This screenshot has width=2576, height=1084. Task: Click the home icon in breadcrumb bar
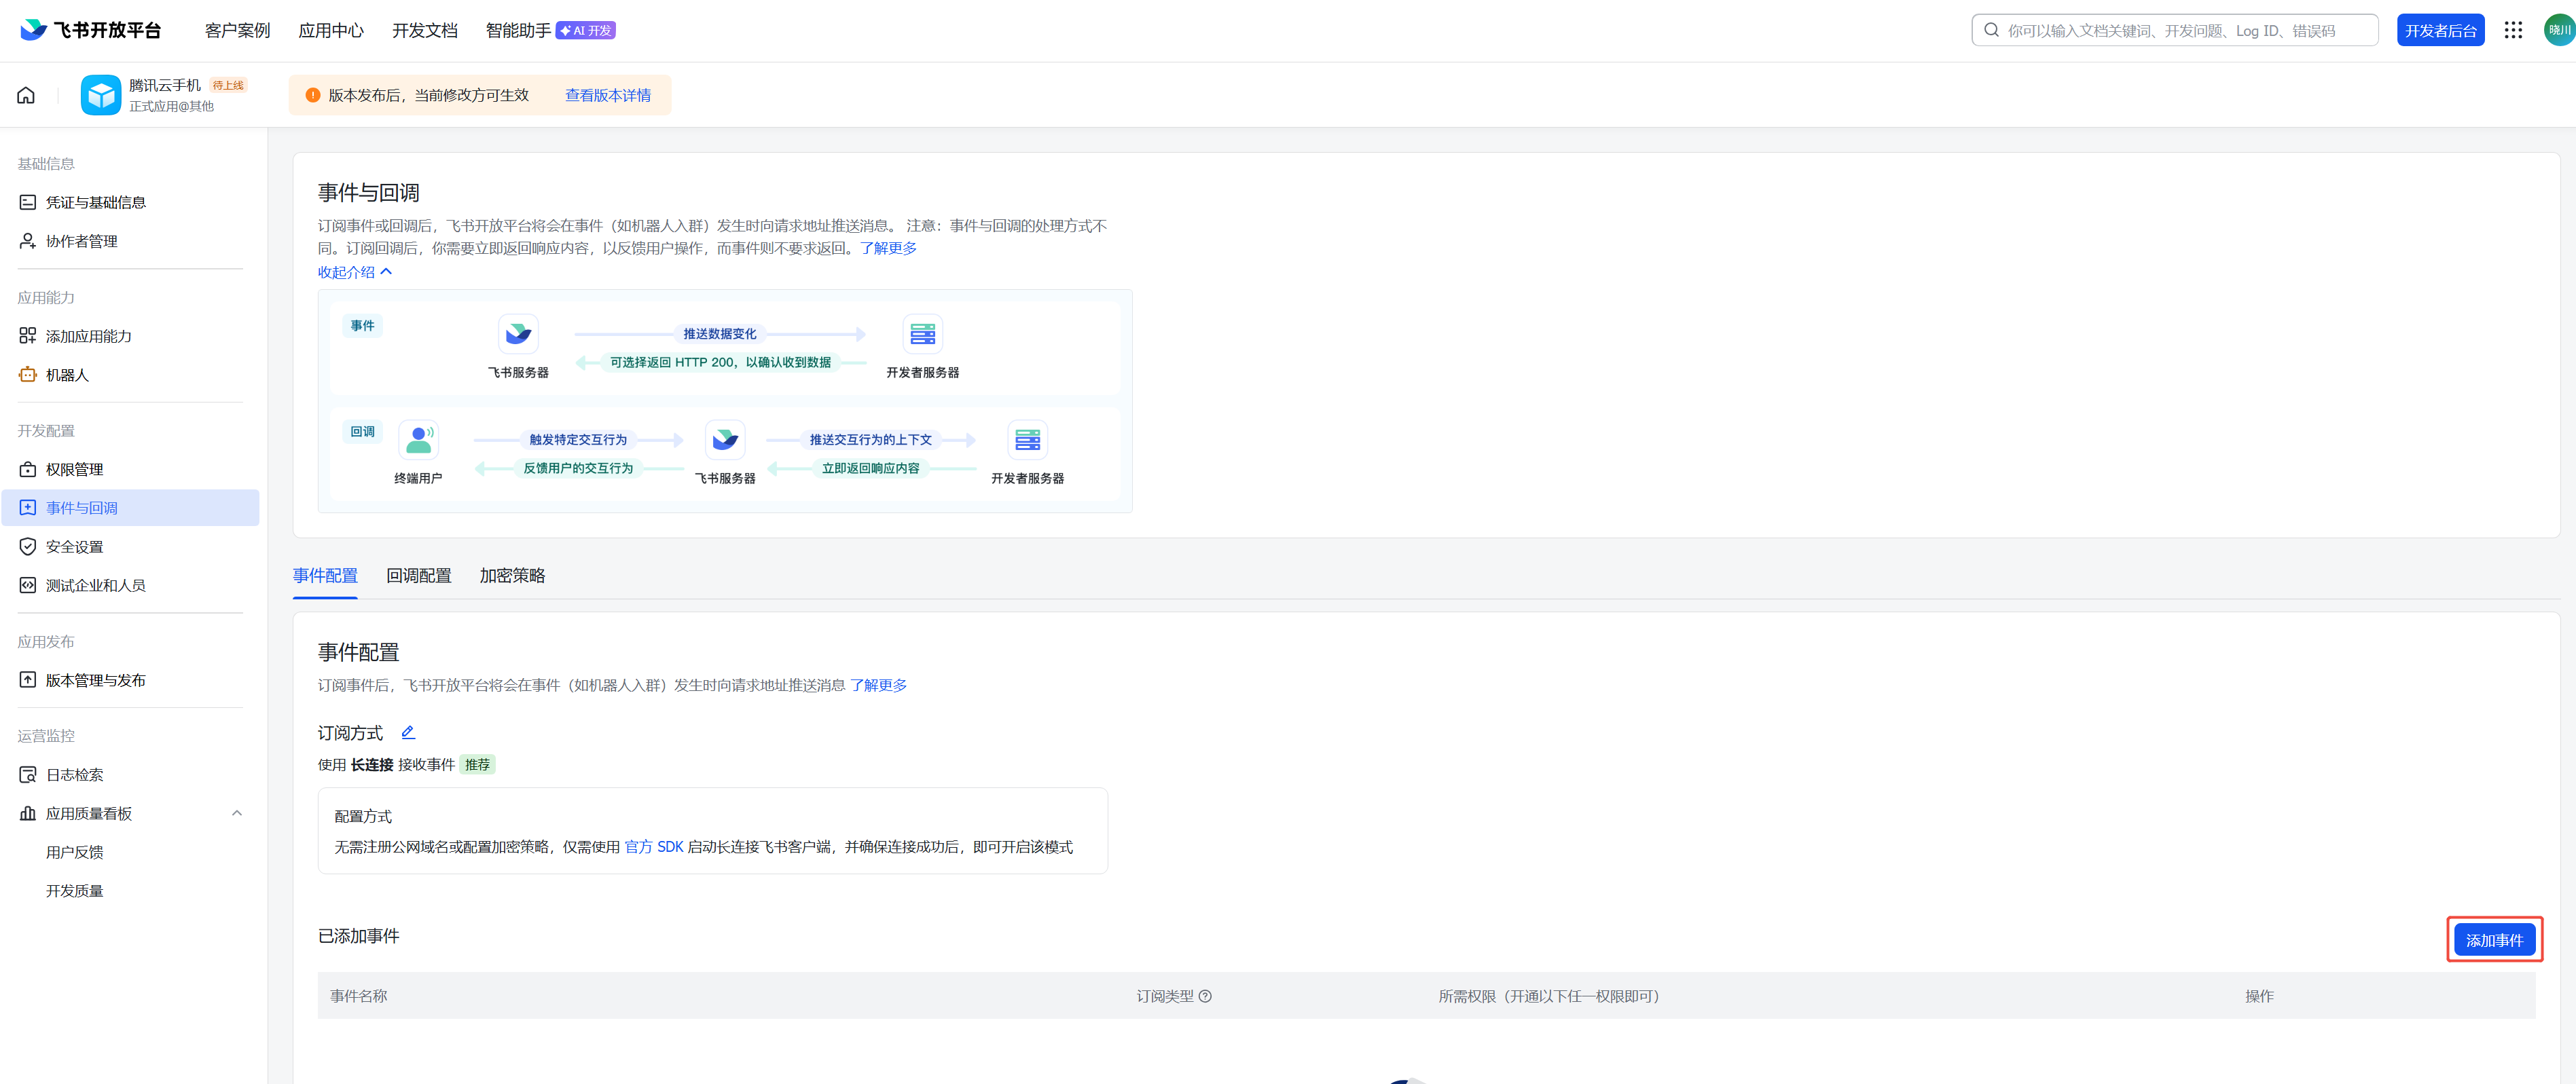pyautogui.click(x=26, y=95)
